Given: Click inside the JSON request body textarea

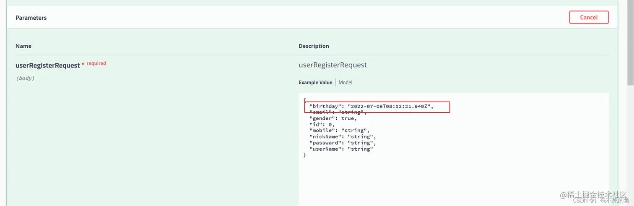Looking at the screenshot, I should [454, 149].
